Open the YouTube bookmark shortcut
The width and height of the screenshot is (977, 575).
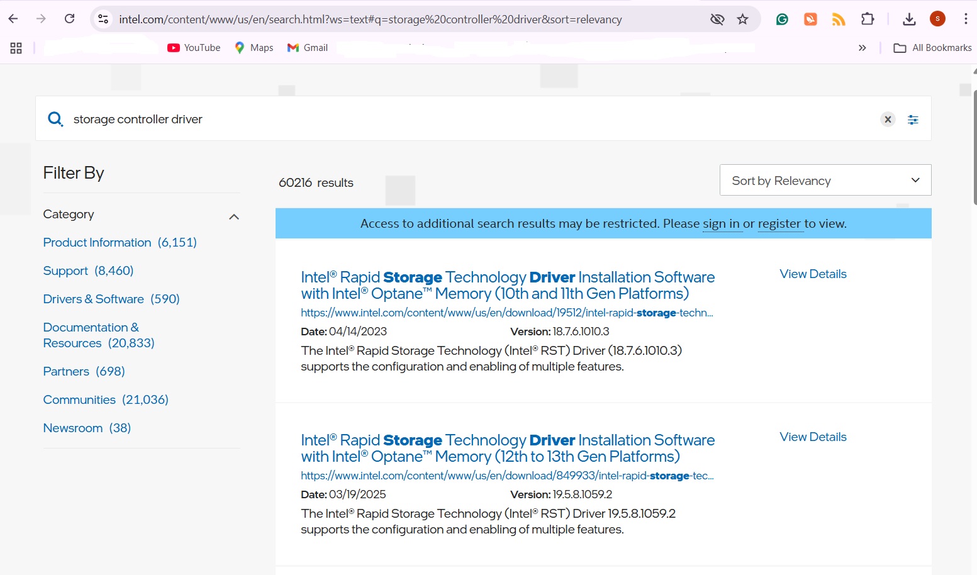point(194,47)
